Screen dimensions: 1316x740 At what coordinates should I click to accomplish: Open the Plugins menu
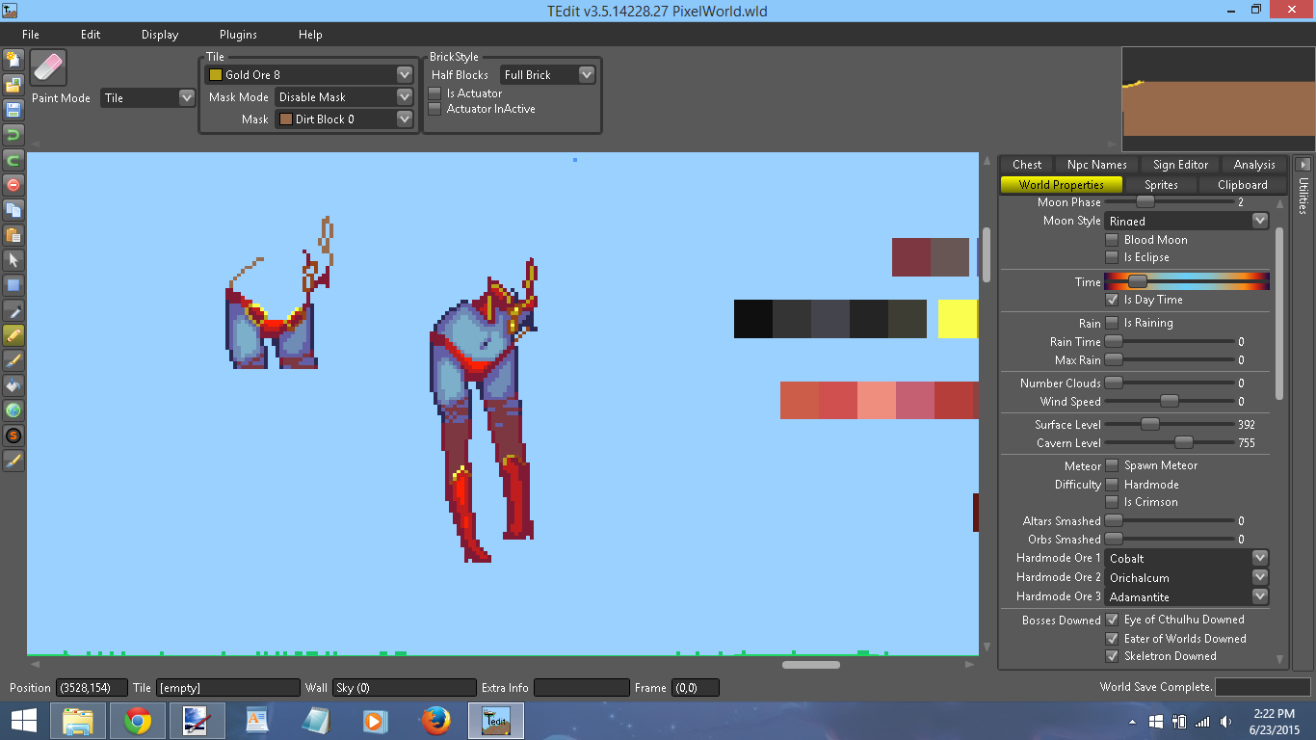238,34
